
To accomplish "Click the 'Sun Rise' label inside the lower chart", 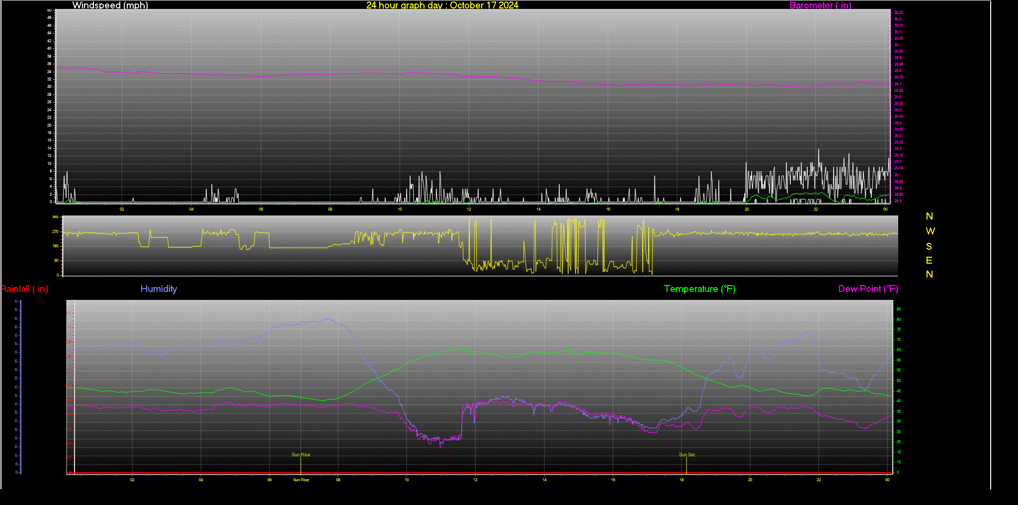I will (x=301, y=454).
